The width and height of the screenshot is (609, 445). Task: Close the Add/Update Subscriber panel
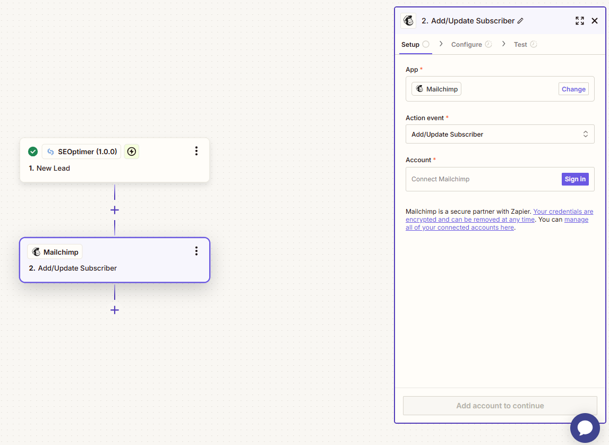[595, 21]
